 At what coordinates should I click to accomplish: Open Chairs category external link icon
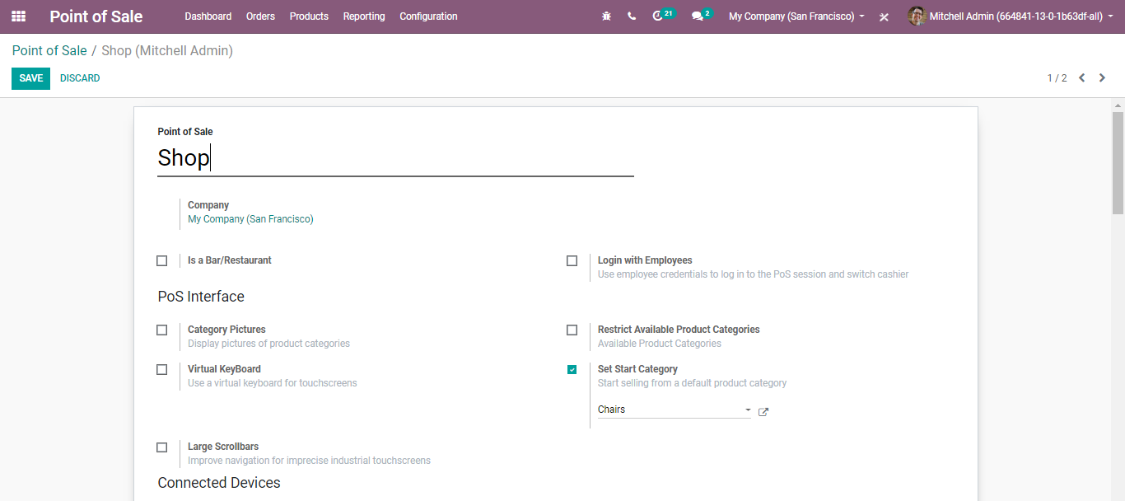click(x=763, y=412)
